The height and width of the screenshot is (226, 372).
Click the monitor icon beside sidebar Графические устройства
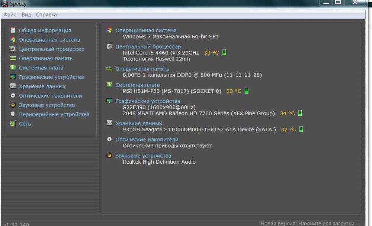tap(13, 77)
